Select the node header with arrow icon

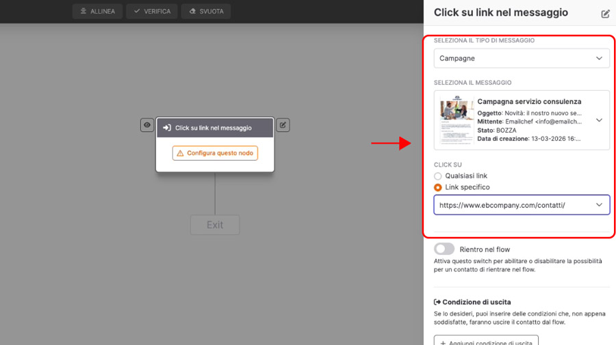pos(214,128)
